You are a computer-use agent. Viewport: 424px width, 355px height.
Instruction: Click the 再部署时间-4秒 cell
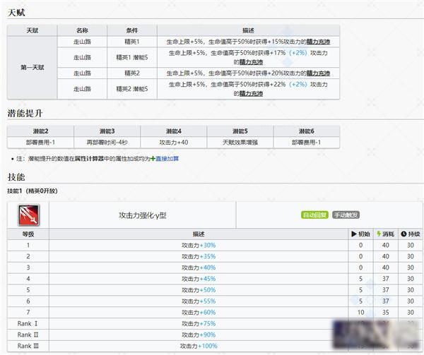(x=107, y=143)
